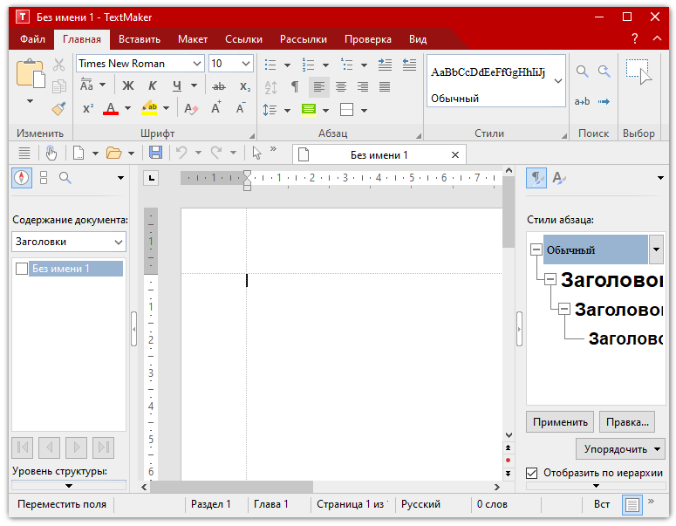This screenshot has width=676, height=526.
Task: Click the paste clipboard icon
Action: coord(31,74)
